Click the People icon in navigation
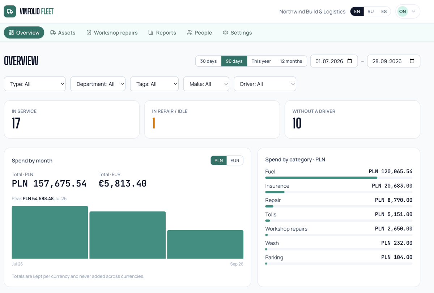Image resolution: width=434 pixels, height=293 pixels. (190, 32)
